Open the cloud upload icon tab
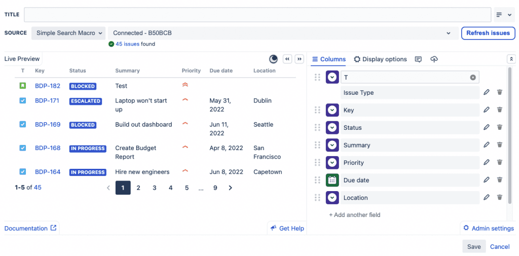Screen dimensions: 519x256 [x=434, y=59]
